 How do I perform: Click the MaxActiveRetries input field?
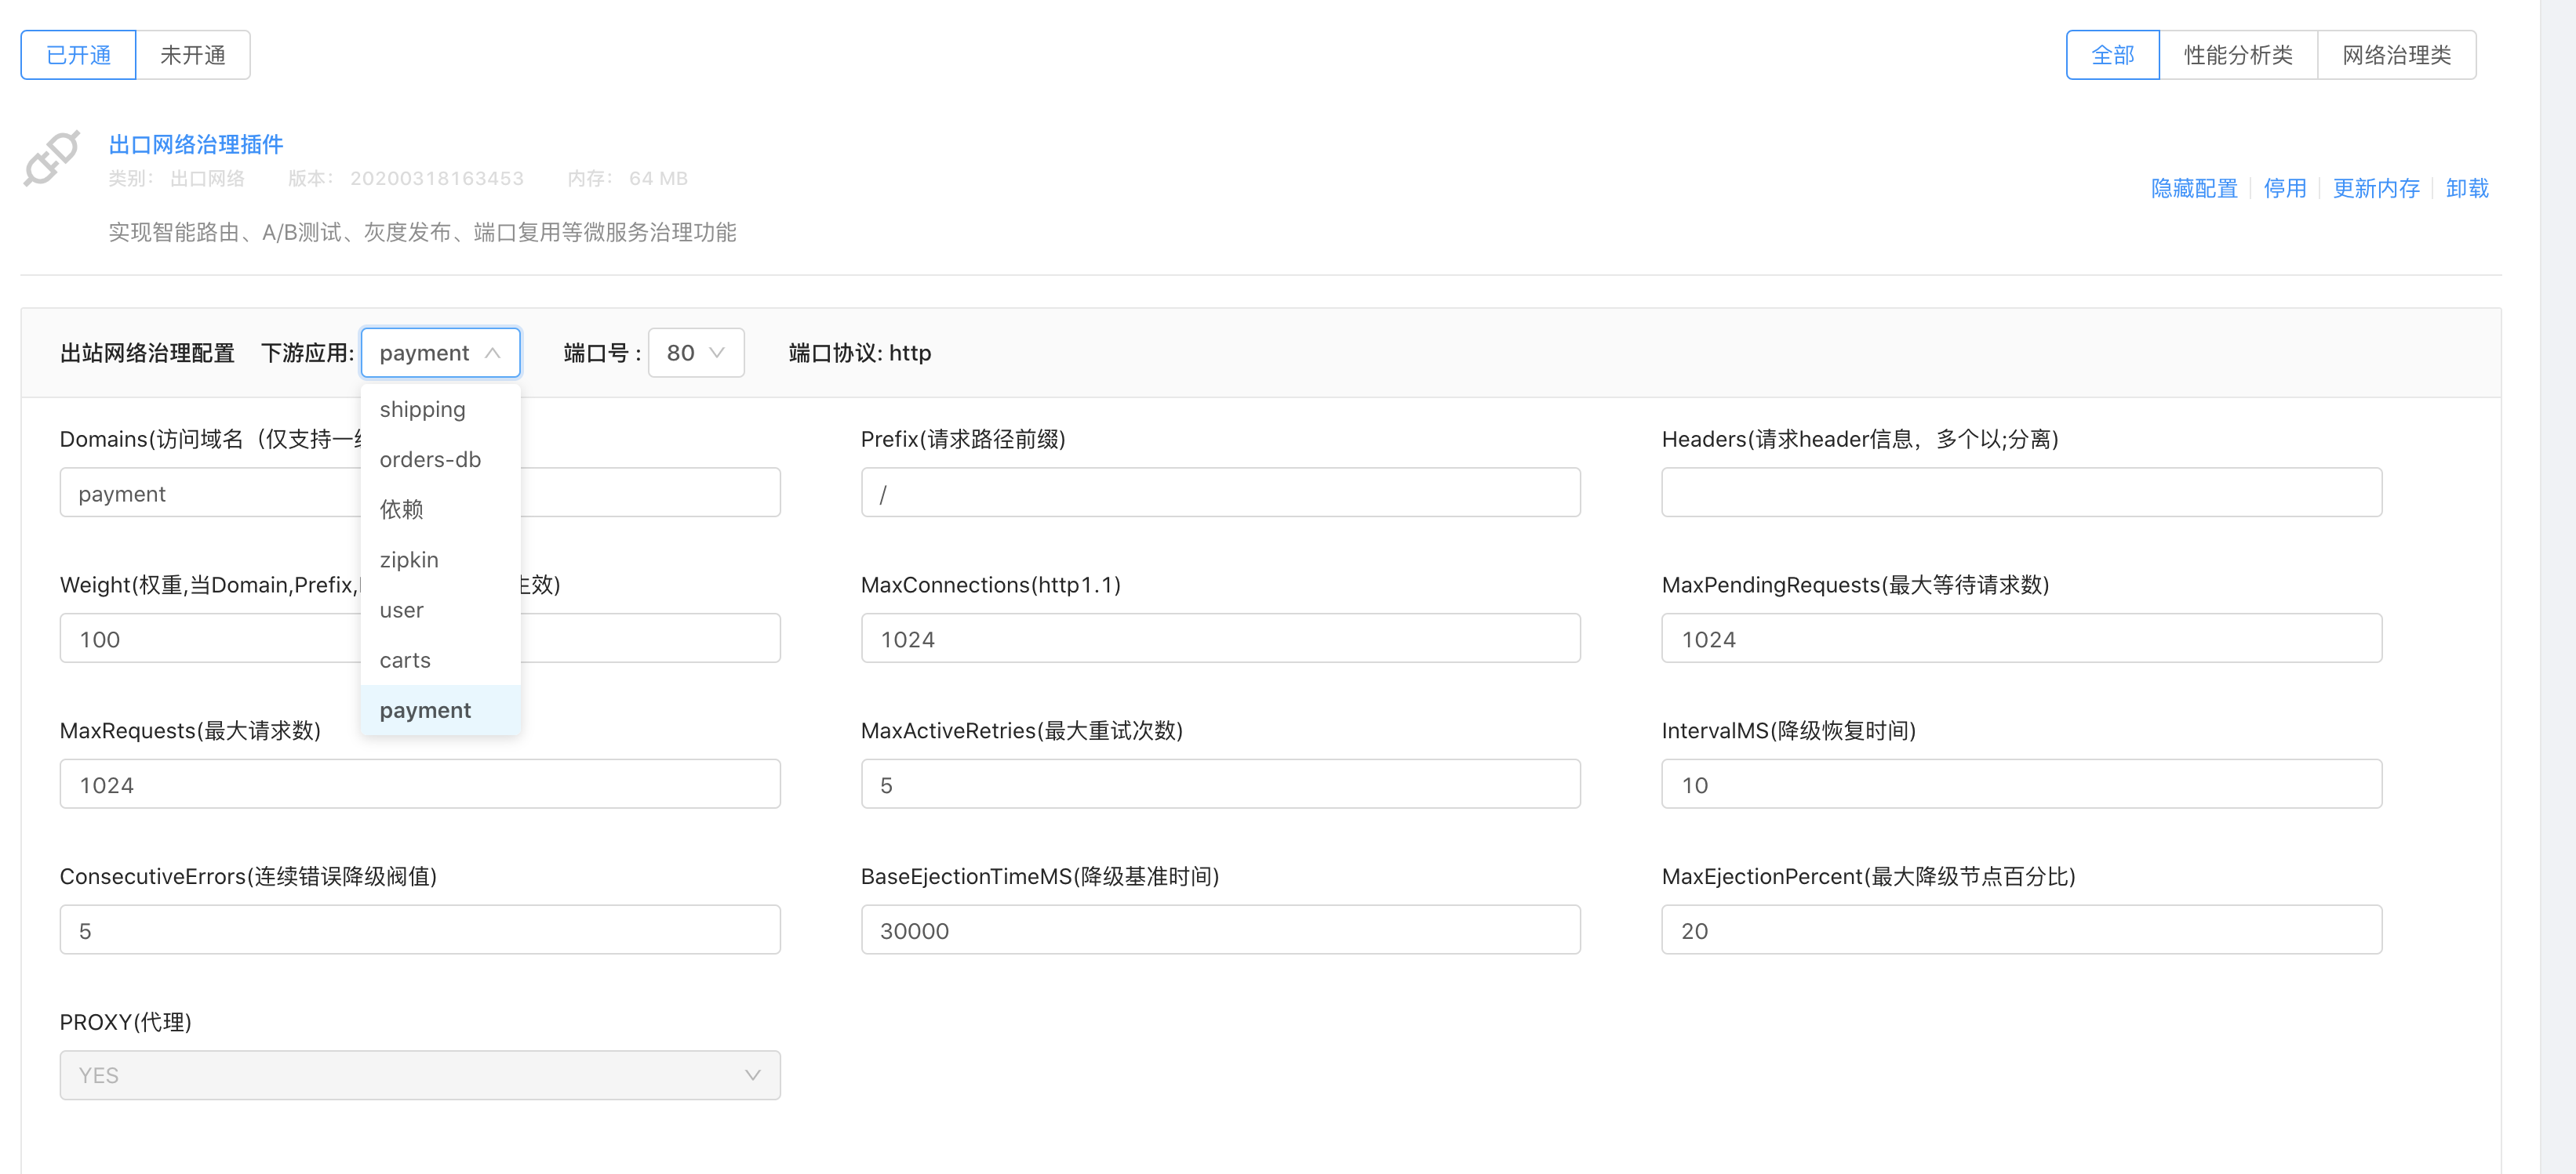tap(1220, 784)
